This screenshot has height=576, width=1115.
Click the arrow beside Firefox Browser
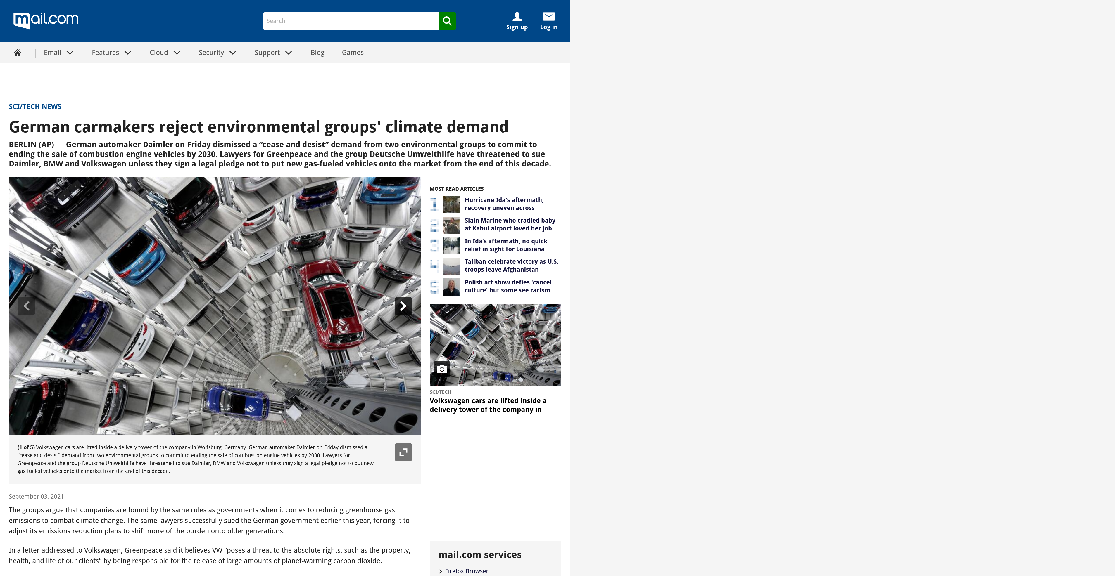441,571
